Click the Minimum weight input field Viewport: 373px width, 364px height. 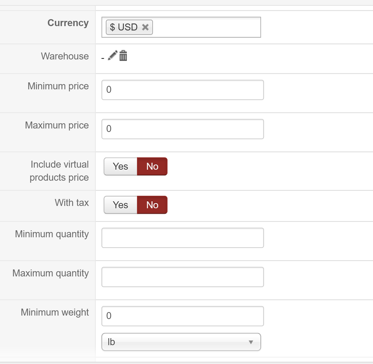[183, 316]
